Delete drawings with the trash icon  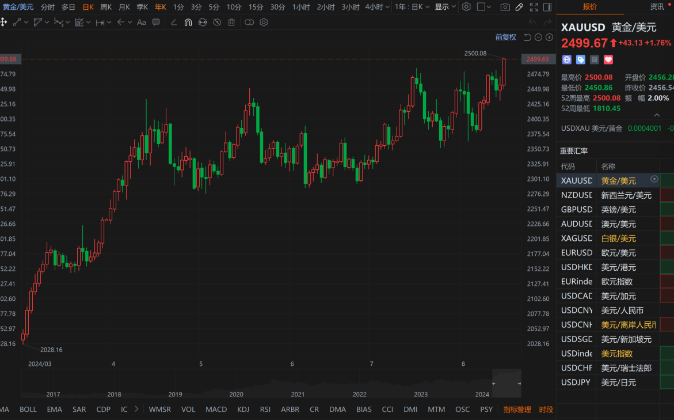coord(231,22)
